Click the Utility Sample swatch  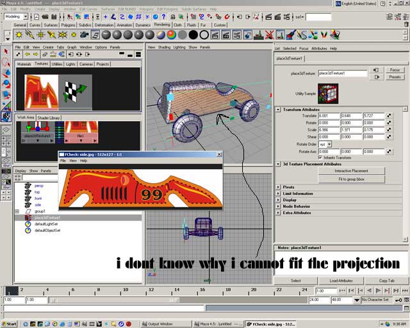(328, 94)
